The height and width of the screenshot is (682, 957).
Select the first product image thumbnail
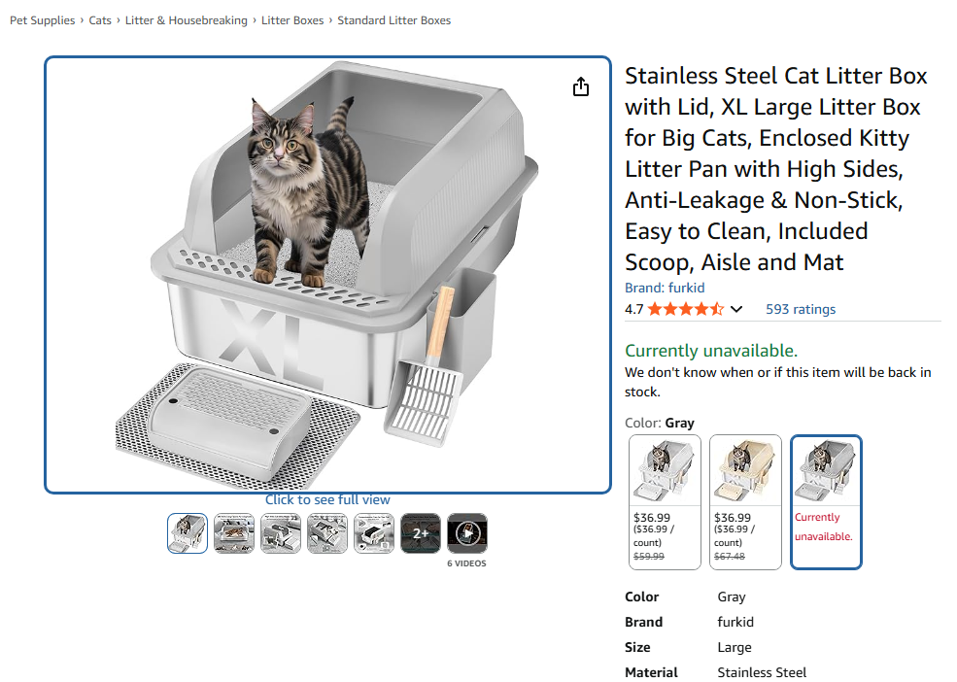[188, 533]
